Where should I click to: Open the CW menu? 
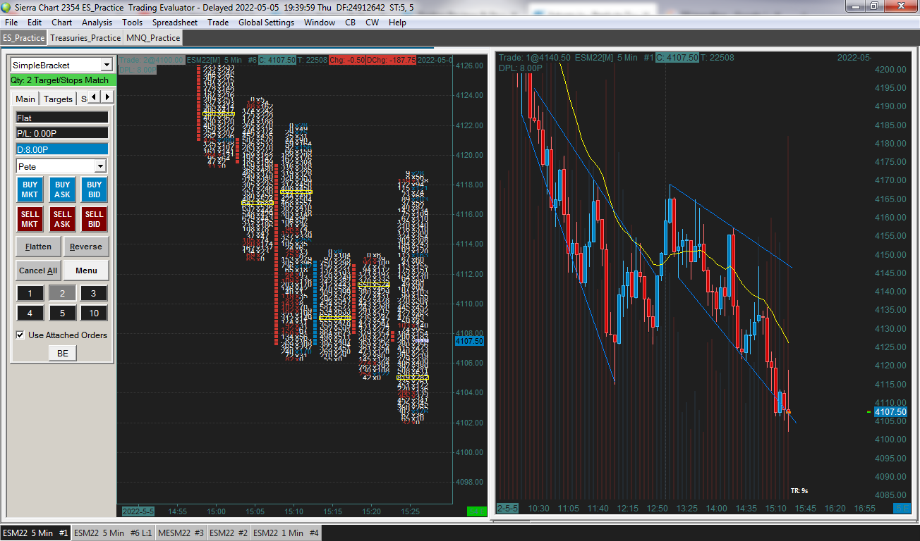click(373, 23)
